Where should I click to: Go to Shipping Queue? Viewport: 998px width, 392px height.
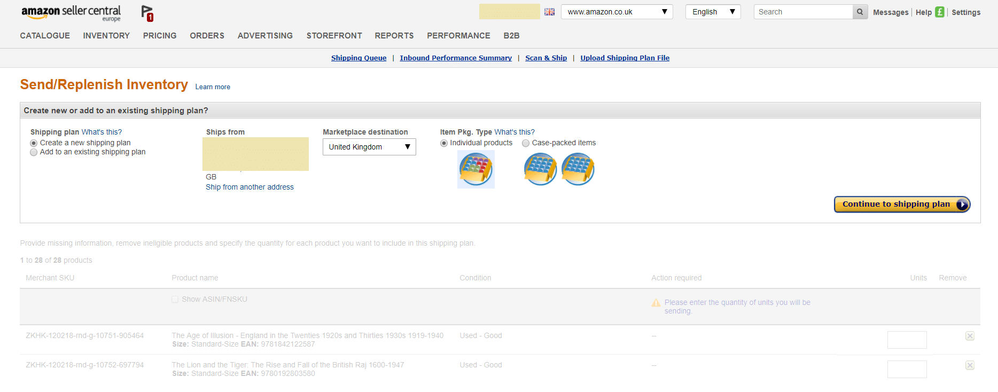coord(358,58)
